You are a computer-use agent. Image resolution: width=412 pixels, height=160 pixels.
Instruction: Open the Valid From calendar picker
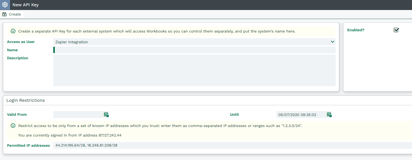click(x=106, y=114)
